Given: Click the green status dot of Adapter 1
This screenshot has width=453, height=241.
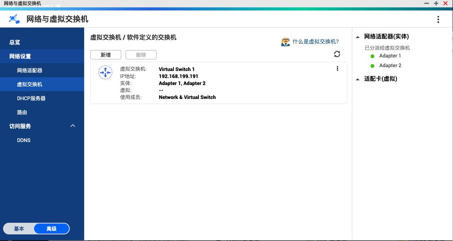Looking at the screenshot, I should coord(372,56).
